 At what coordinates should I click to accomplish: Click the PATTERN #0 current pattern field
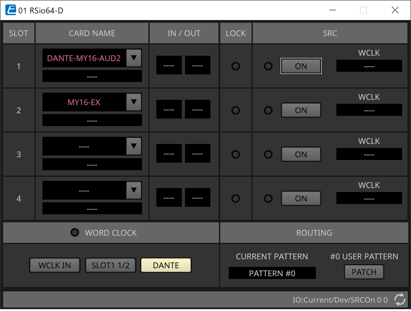(272, 273)
